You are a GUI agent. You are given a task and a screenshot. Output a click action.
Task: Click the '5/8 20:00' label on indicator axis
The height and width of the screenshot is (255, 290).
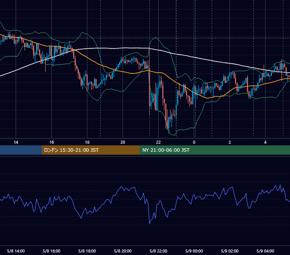coord(123,251)
